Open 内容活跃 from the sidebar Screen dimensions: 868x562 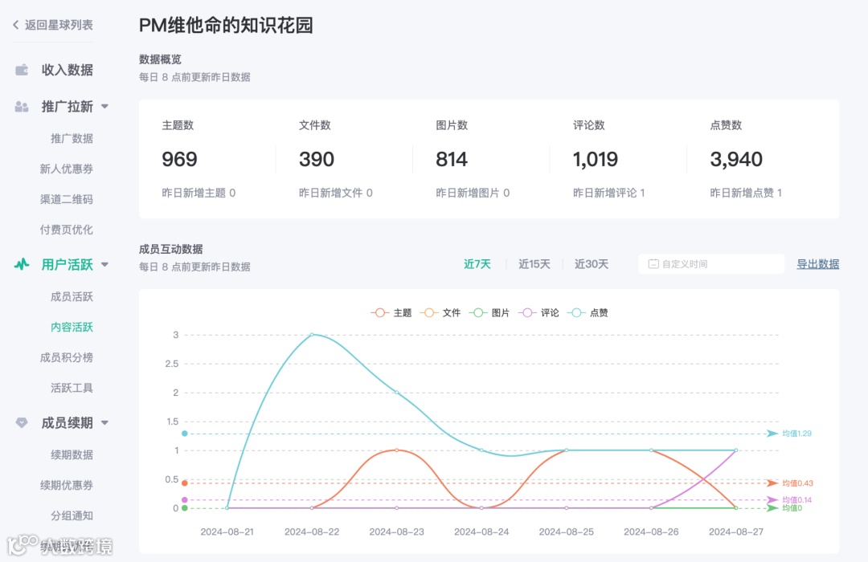pyautogui.click(x=72, y=327)
